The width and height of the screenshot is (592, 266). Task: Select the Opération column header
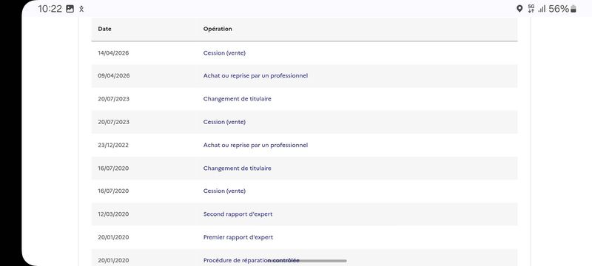218,29
